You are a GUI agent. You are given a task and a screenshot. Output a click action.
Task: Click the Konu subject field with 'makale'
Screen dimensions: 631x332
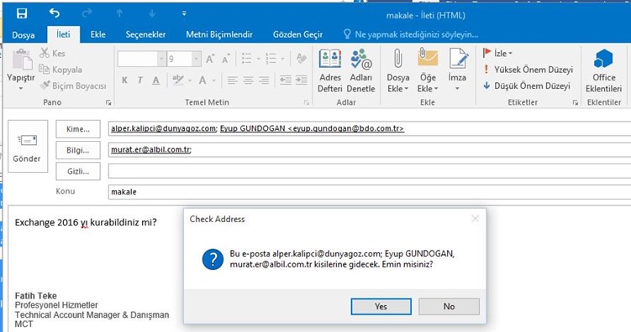[x=370, y=192]
